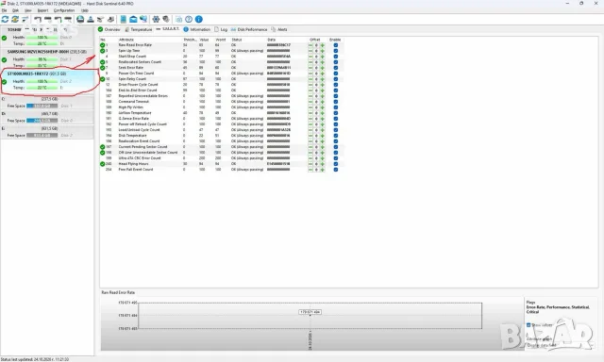This screenshot has width=604, height=362.
Task: Open the Report menu
Action: [x=42, y=10]
